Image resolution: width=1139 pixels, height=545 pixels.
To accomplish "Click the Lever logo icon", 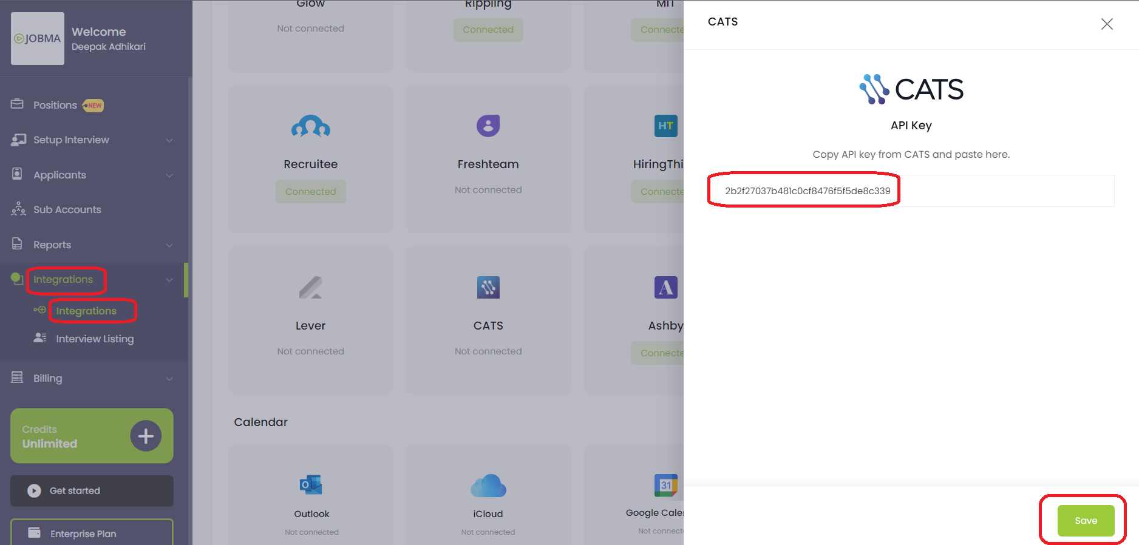I will click(x=311, y=288).
